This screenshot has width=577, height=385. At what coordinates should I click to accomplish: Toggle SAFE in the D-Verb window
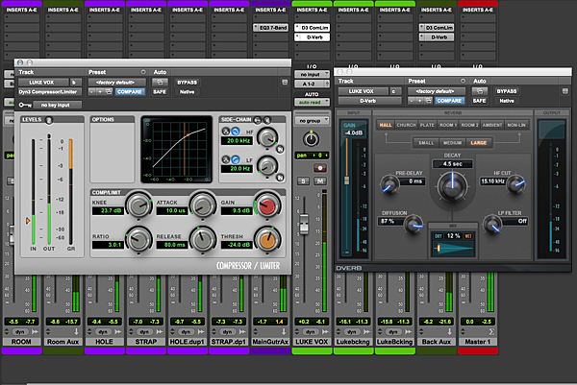pos(479,100)
